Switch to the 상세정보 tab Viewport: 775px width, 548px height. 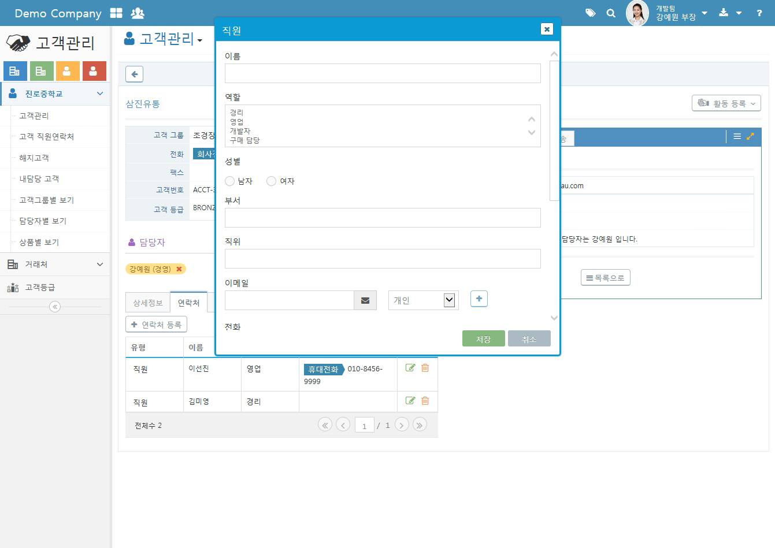point(148,303)
